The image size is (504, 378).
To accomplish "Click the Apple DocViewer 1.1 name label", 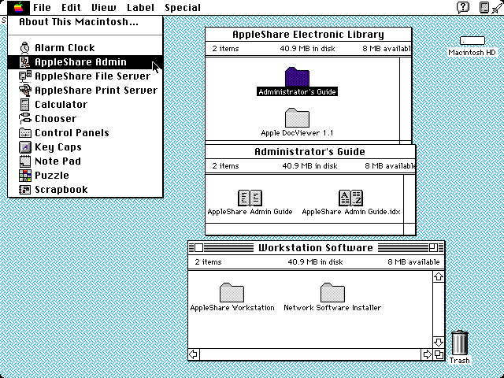I will (x=297, y=133).
